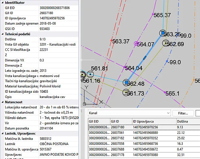The height and width of the screenshot is (159, 200).
Task: Collapse the Natancnost property group
Action: 2,102
